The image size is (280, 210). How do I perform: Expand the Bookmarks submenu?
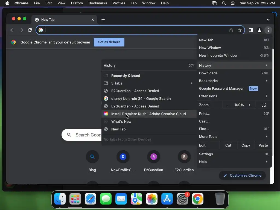click(x=234, y=81)
